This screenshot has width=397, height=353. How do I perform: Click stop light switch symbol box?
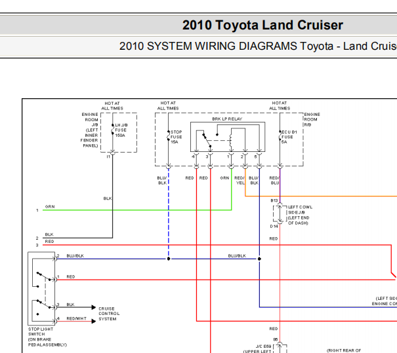point(41,289)
